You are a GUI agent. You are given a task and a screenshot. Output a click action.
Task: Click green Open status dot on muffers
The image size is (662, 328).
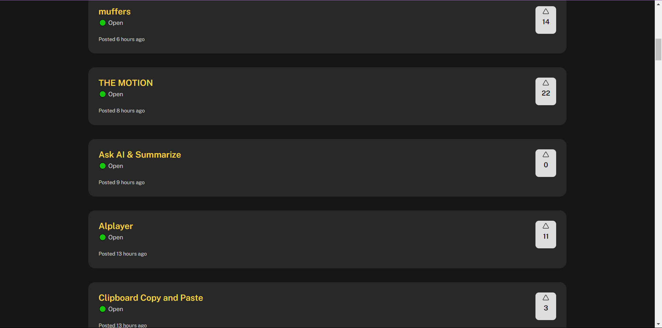click(x=102, y=23)
